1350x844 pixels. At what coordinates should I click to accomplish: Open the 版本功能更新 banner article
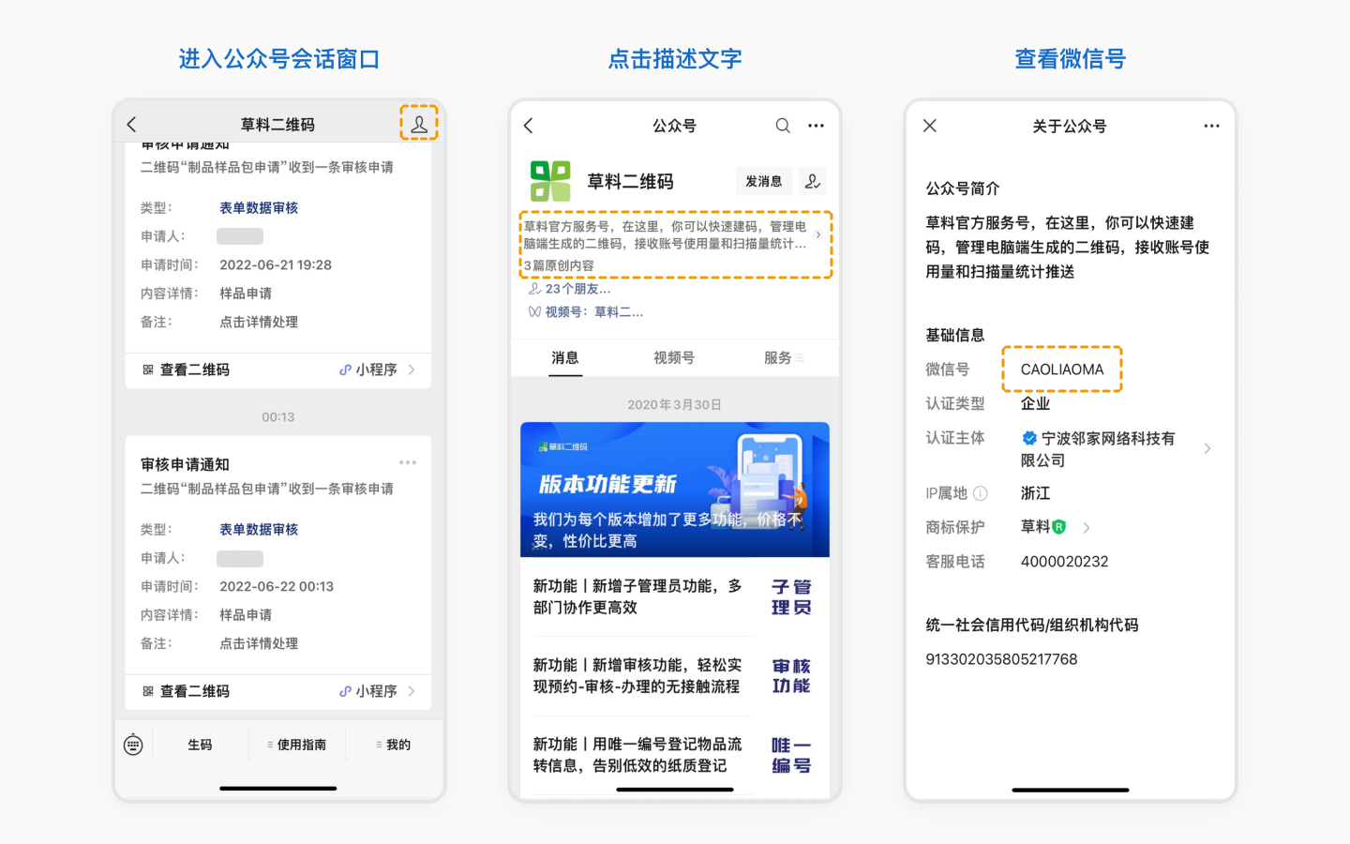pos(675,490)
